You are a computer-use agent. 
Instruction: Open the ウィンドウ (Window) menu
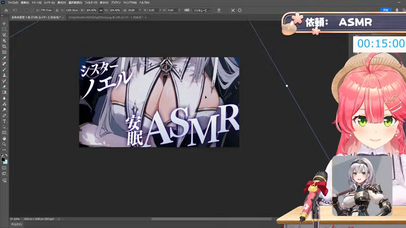point(130,2)
